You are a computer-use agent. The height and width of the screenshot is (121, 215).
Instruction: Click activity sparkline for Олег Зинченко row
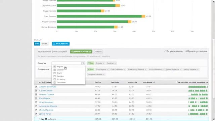tap(198, 102)
